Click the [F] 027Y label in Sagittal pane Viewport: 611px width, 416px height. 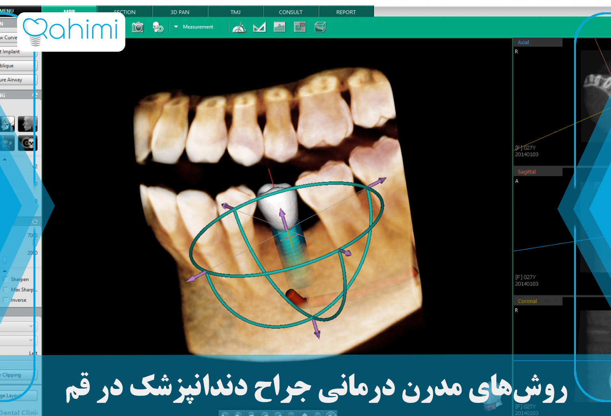[525, 277]
